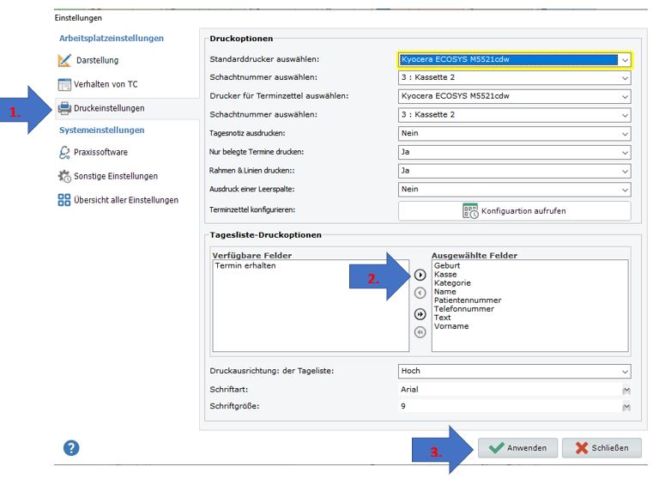Move selected field right with single arrow

[x=420, y=276]
